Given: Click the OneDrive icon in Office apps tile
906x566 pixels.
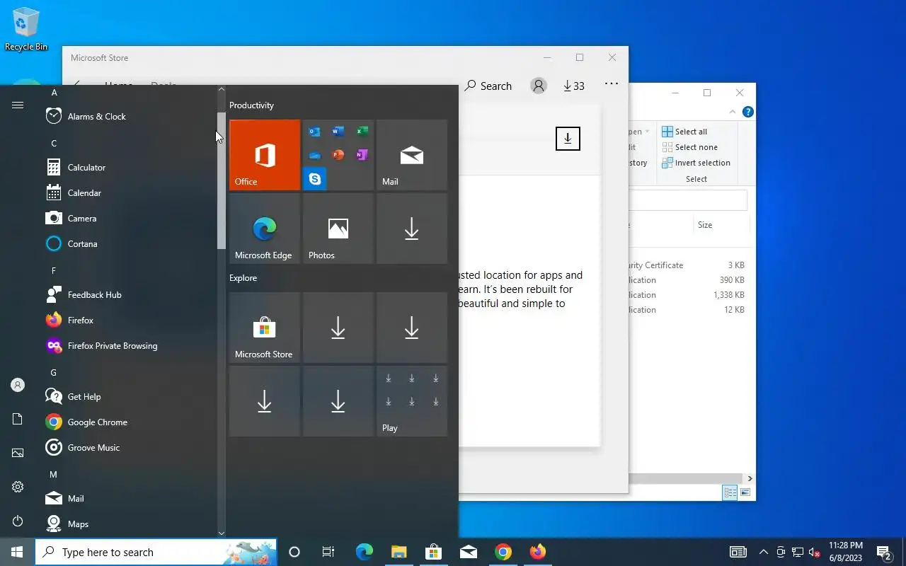Looking at the screenshot, I should [x=314, y=156].
